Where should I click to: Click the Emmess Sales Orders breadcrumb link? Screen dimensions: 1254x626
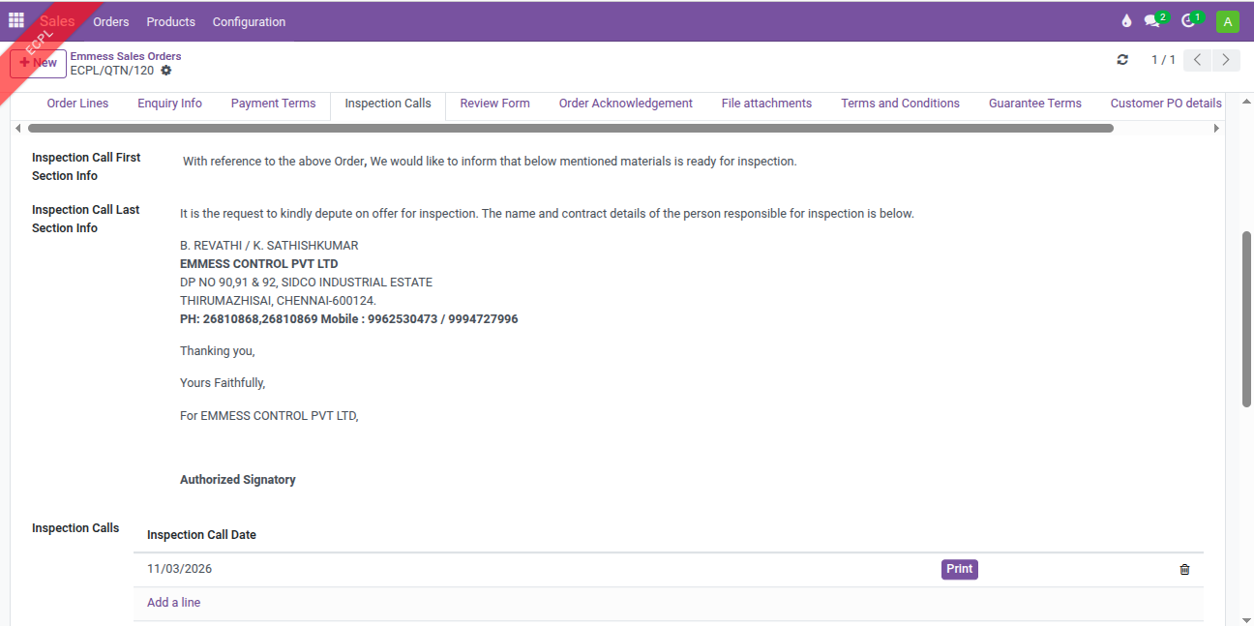[126, 56]
